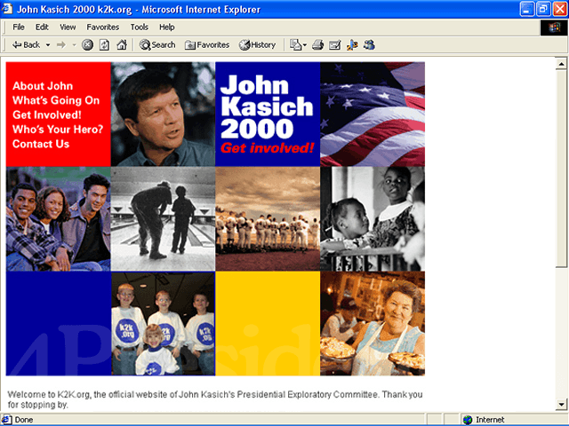The width and height of the screenshot is (569, 426).
Task: Click the John Kasich 2000 banner
Action: pos(268,114)
